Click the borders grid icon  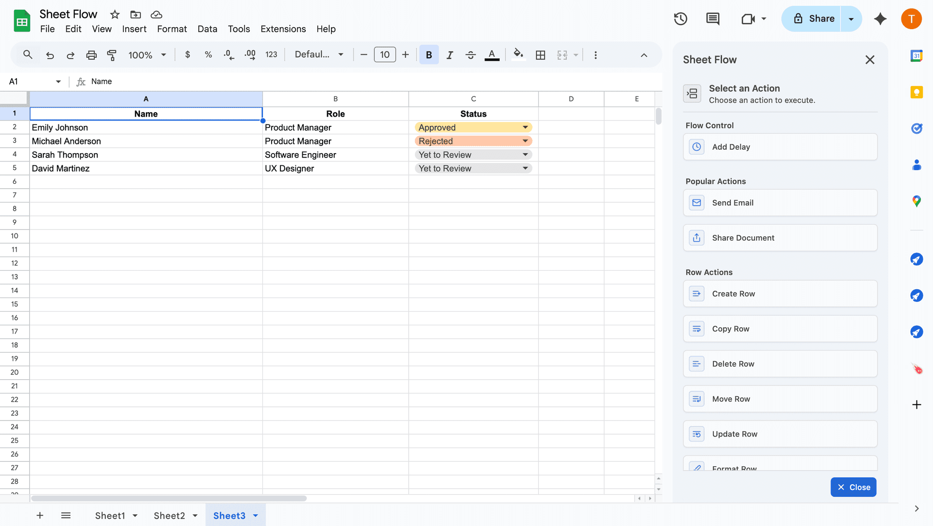tap(540, 55)
